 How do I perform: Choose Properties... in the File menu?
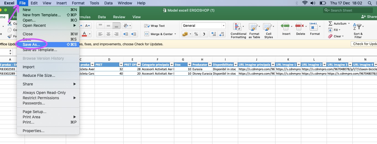tap(48, 131)
